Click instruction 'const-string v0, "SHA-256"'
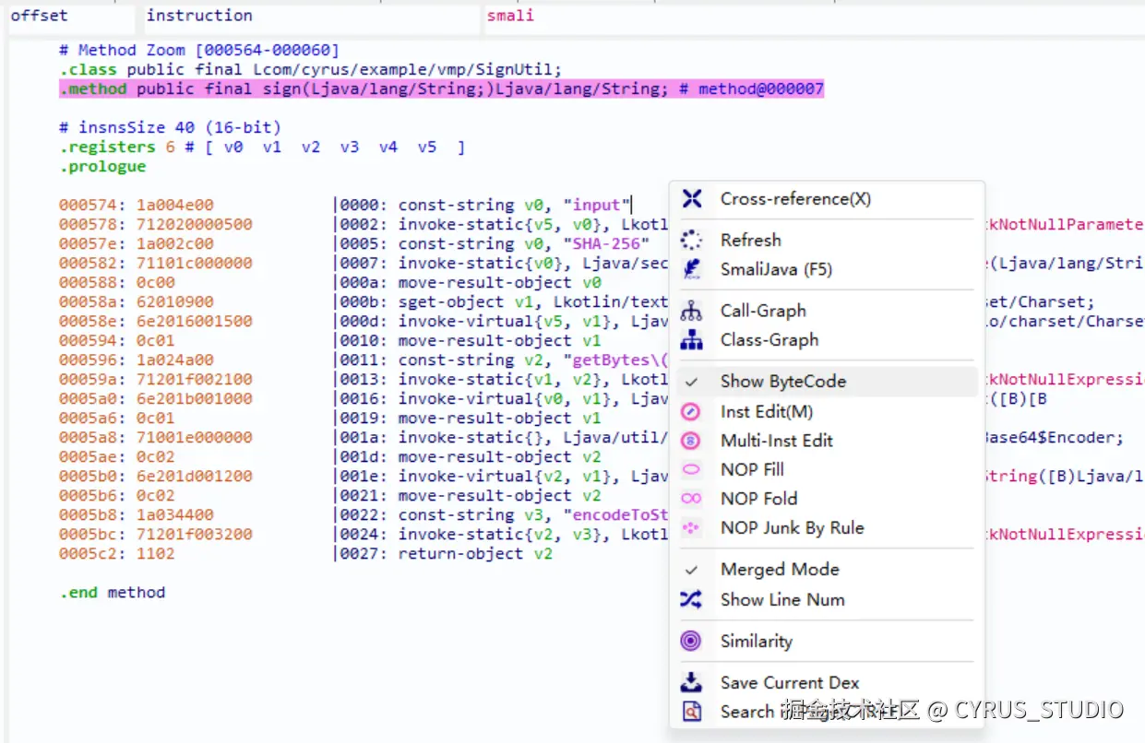This screenshot has width=1145, height=743. point(524,243)
